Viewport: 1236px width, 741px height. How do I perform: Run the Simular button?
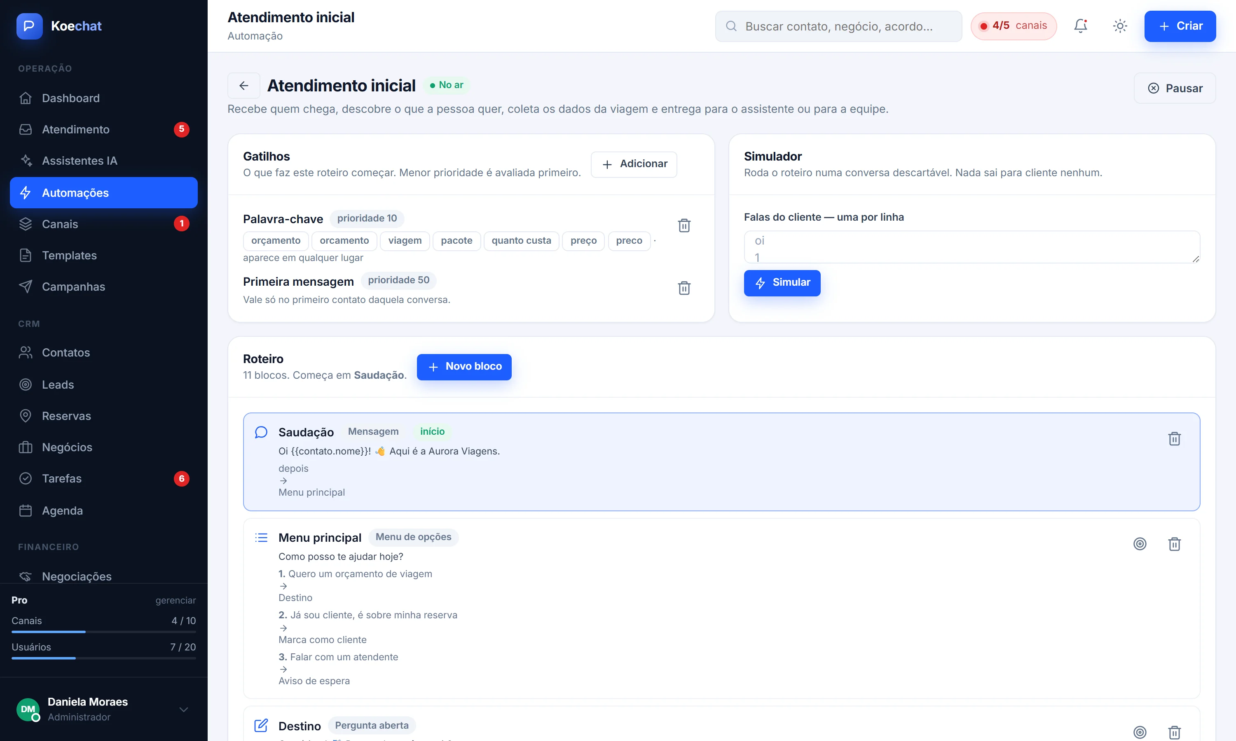pos(782,283)
